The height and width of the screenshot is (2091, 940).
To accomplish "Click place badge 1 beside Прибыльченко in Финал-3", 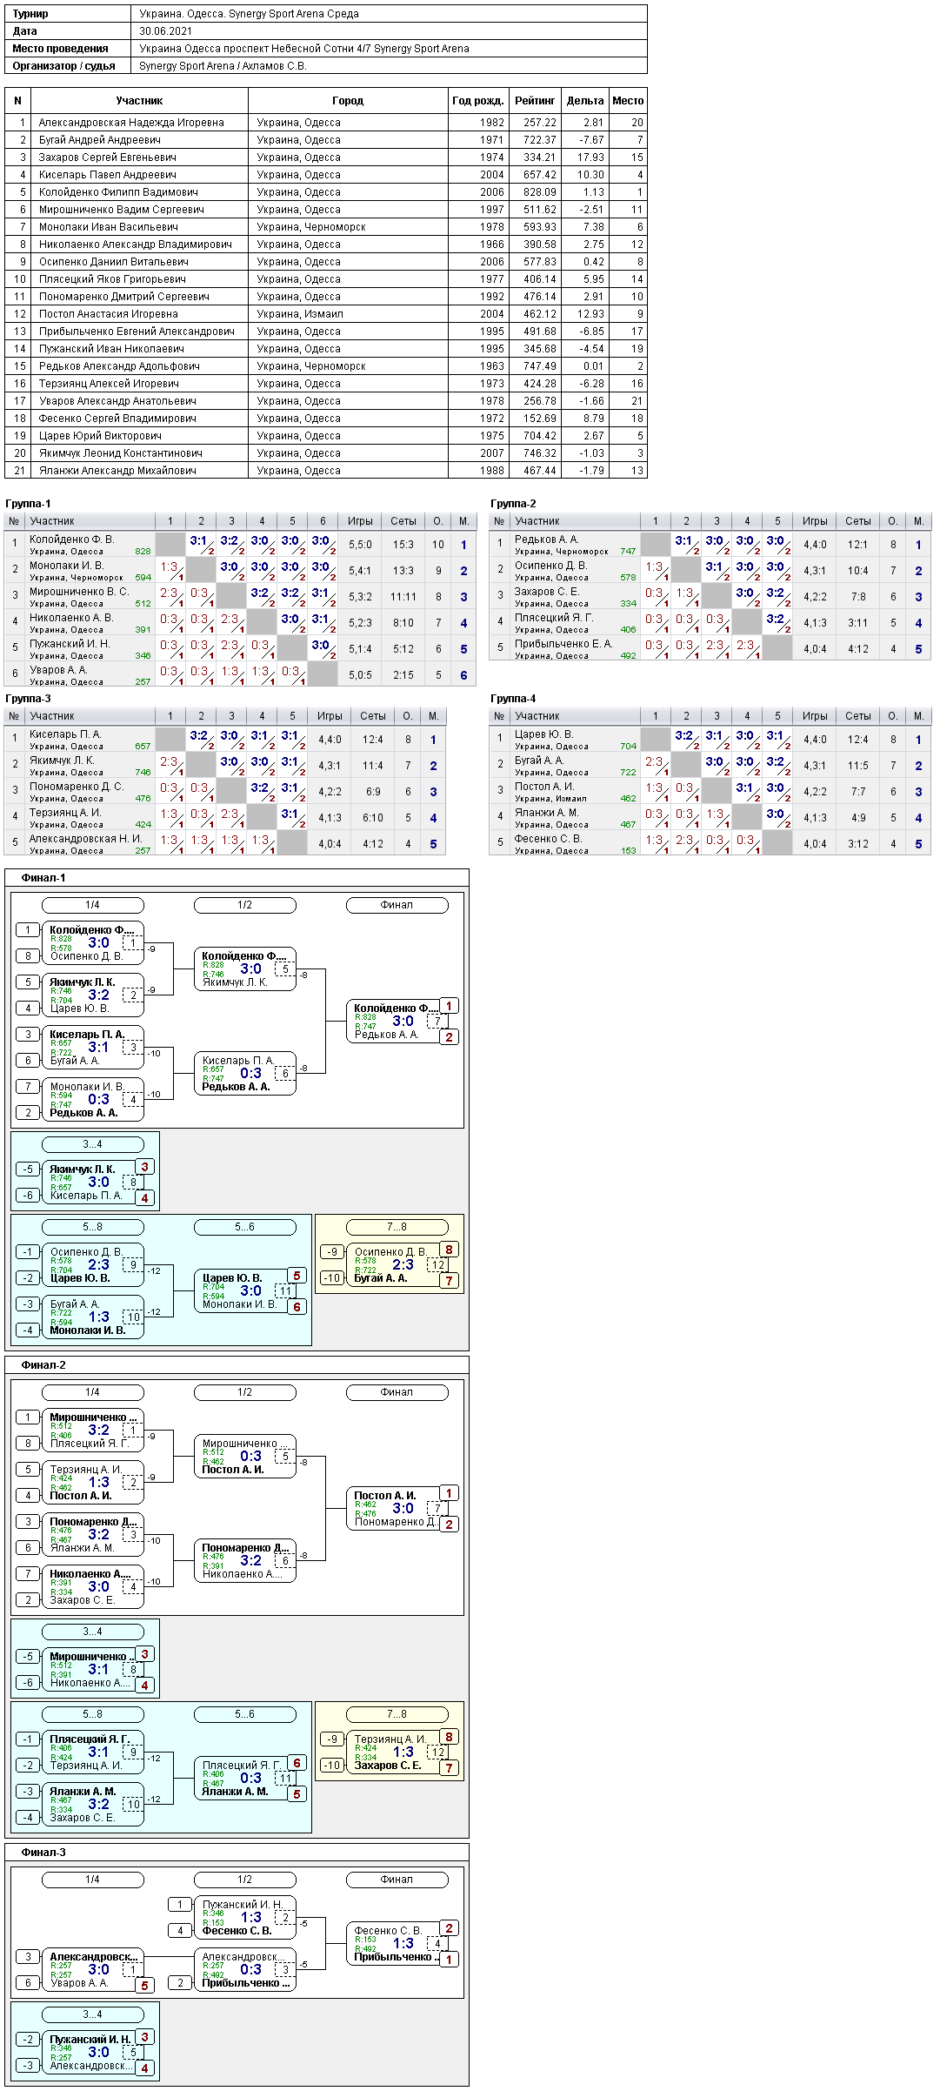I will 449,1960.
